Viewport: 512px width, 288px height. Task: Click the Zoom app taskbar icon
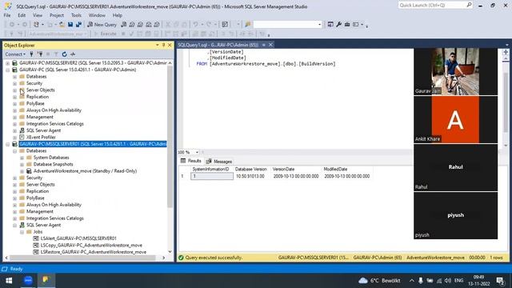pos(28,281)
